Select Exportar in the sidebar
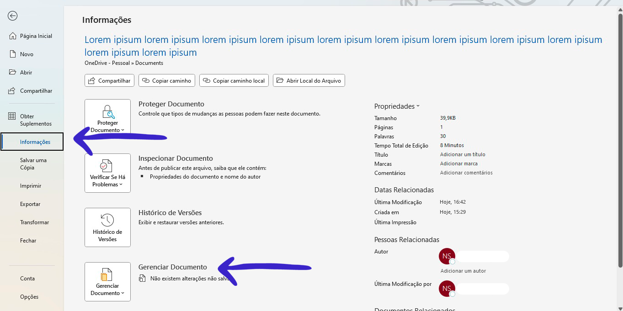This screenshot has height=311, width=623. point(30,204)
